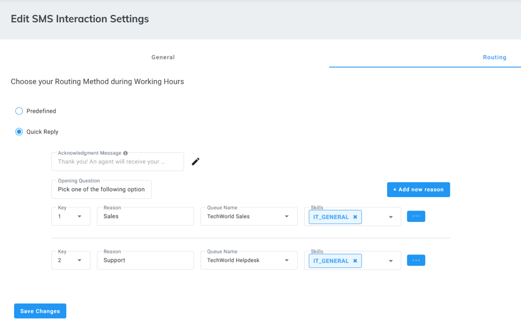Click the Reason field containing Sales
The height and width of the screenshot is (330, 521).
point(145,216)
